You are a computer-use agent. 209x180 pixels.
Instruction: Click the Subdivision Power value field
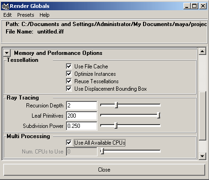82,126
